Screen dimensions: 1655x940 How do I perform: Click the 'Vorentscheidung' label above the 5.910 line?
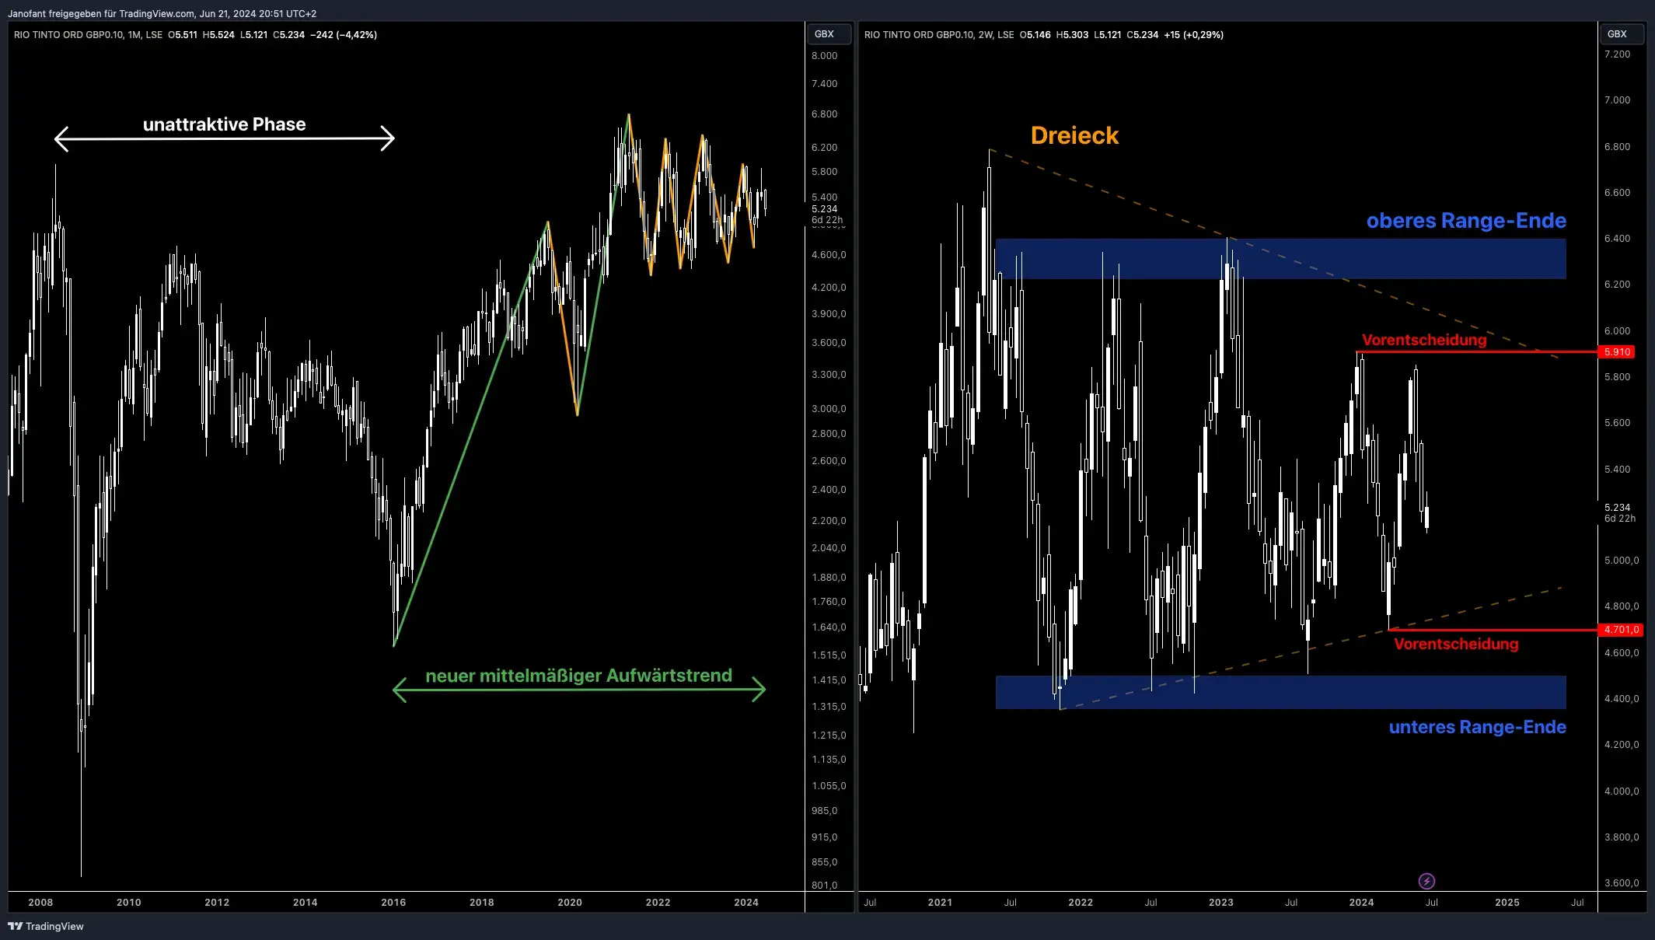[1424, 340]
